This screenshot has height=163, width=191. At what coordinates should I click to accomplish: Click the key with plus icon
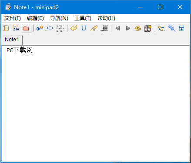[x=40, y=28]
